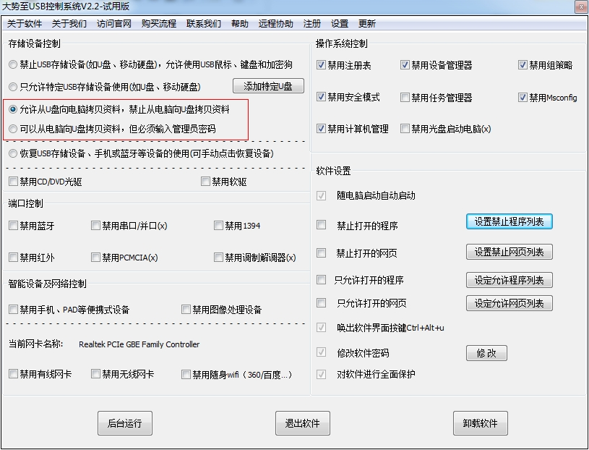Check 禁用手机、PAD等便携式设备

click(14, 310)
